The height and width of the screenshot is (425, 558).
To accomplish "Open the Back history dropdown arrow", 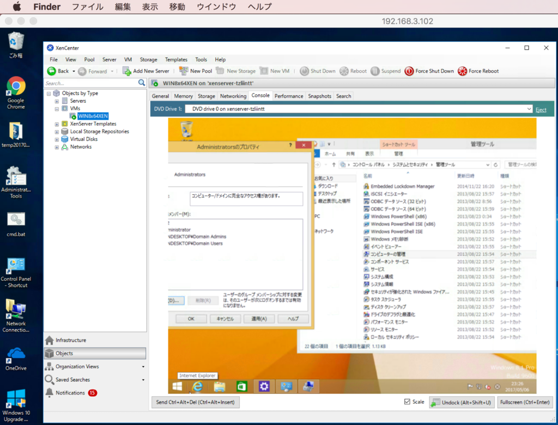I will pos(74,71).
